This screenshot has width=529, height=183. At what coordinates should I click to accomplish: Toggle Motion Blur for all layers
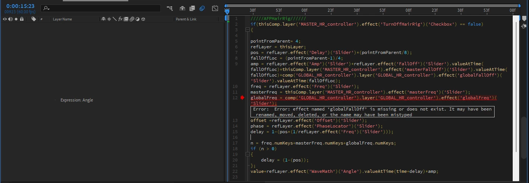tap(202, 8)
